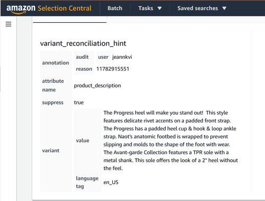This screenshot has width=265, height=201.
Task: Click the Amazon logo
Action: point(21,9)
